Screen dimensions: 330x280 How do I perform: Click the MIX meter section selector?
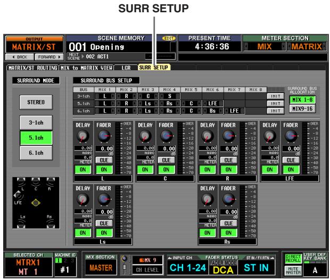(x=265, y=46)
